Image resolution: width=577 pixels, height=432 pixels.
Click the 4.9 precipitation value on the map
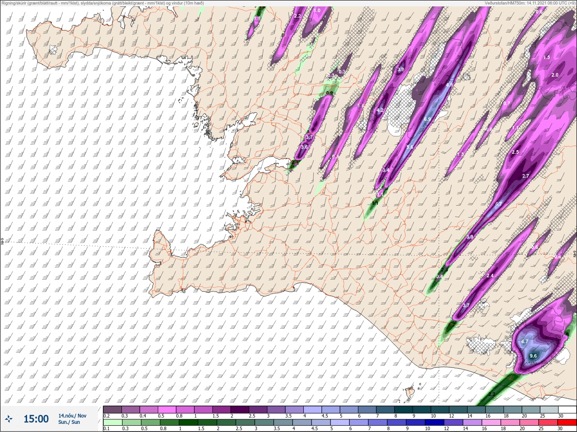tap(449, 85)
